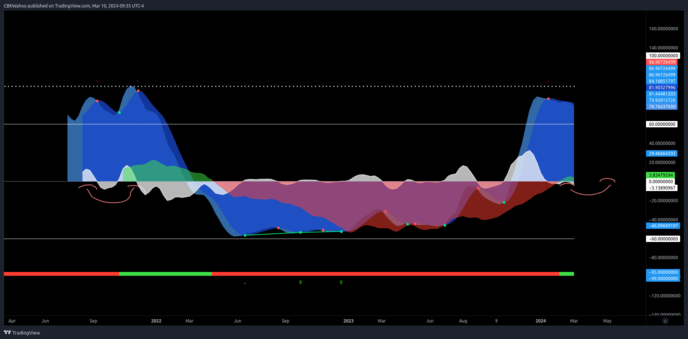Click the red 86.96726499 value label

pos(662,62)
